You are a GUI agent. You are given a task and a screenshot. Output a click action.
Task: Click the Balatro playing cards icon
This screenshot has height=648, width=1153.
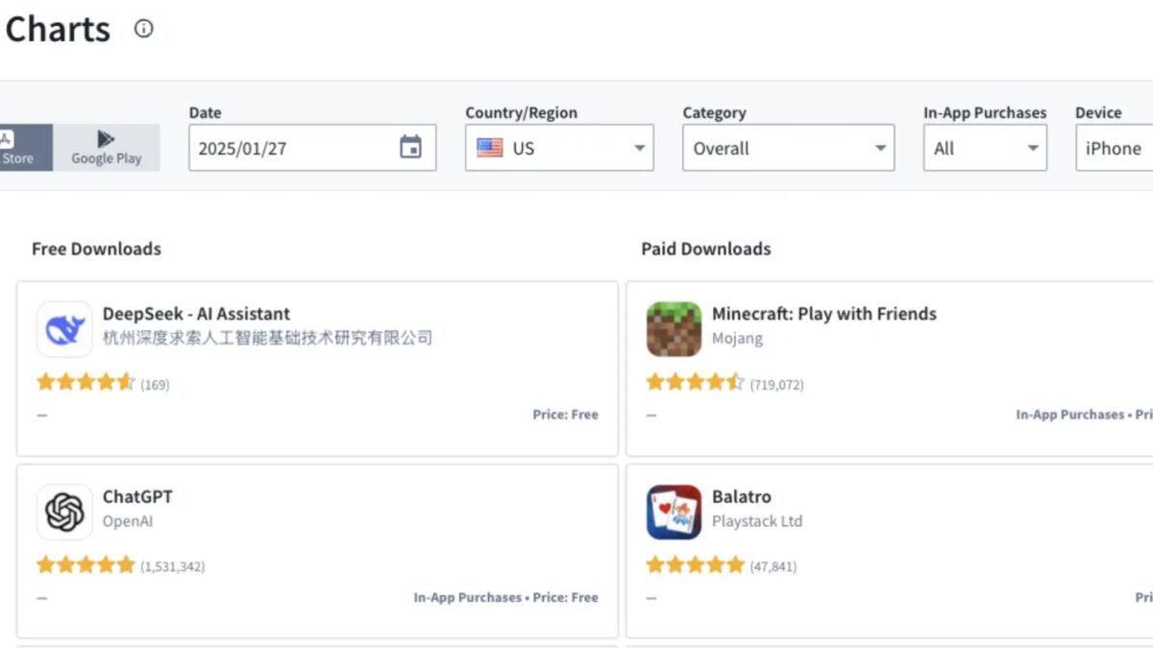[674, 512]
